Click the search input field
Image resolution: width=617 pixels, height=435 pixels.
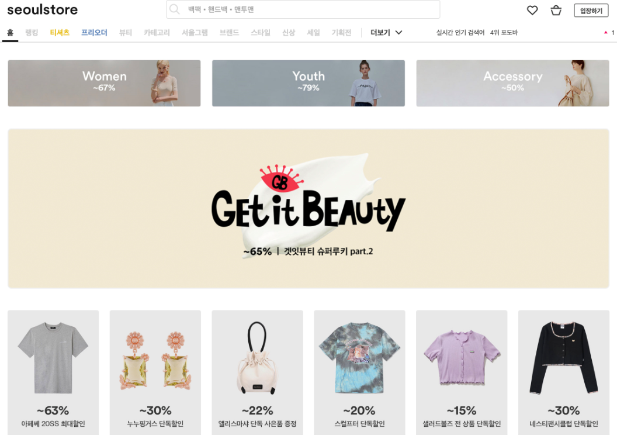click(303, 9)
